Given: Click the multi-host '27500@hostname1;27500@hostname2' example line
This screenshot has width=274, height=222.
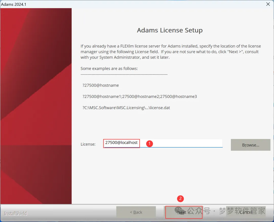Looking at the screenshot, I should tap(140, 96).
